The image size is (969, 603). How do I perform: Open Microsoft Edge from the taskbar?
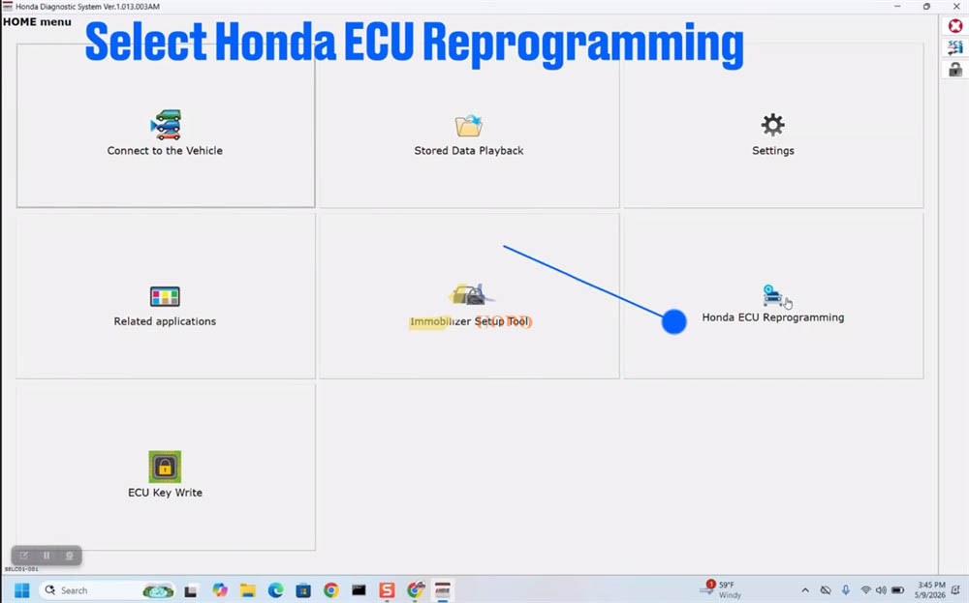(x=275, y=590)
